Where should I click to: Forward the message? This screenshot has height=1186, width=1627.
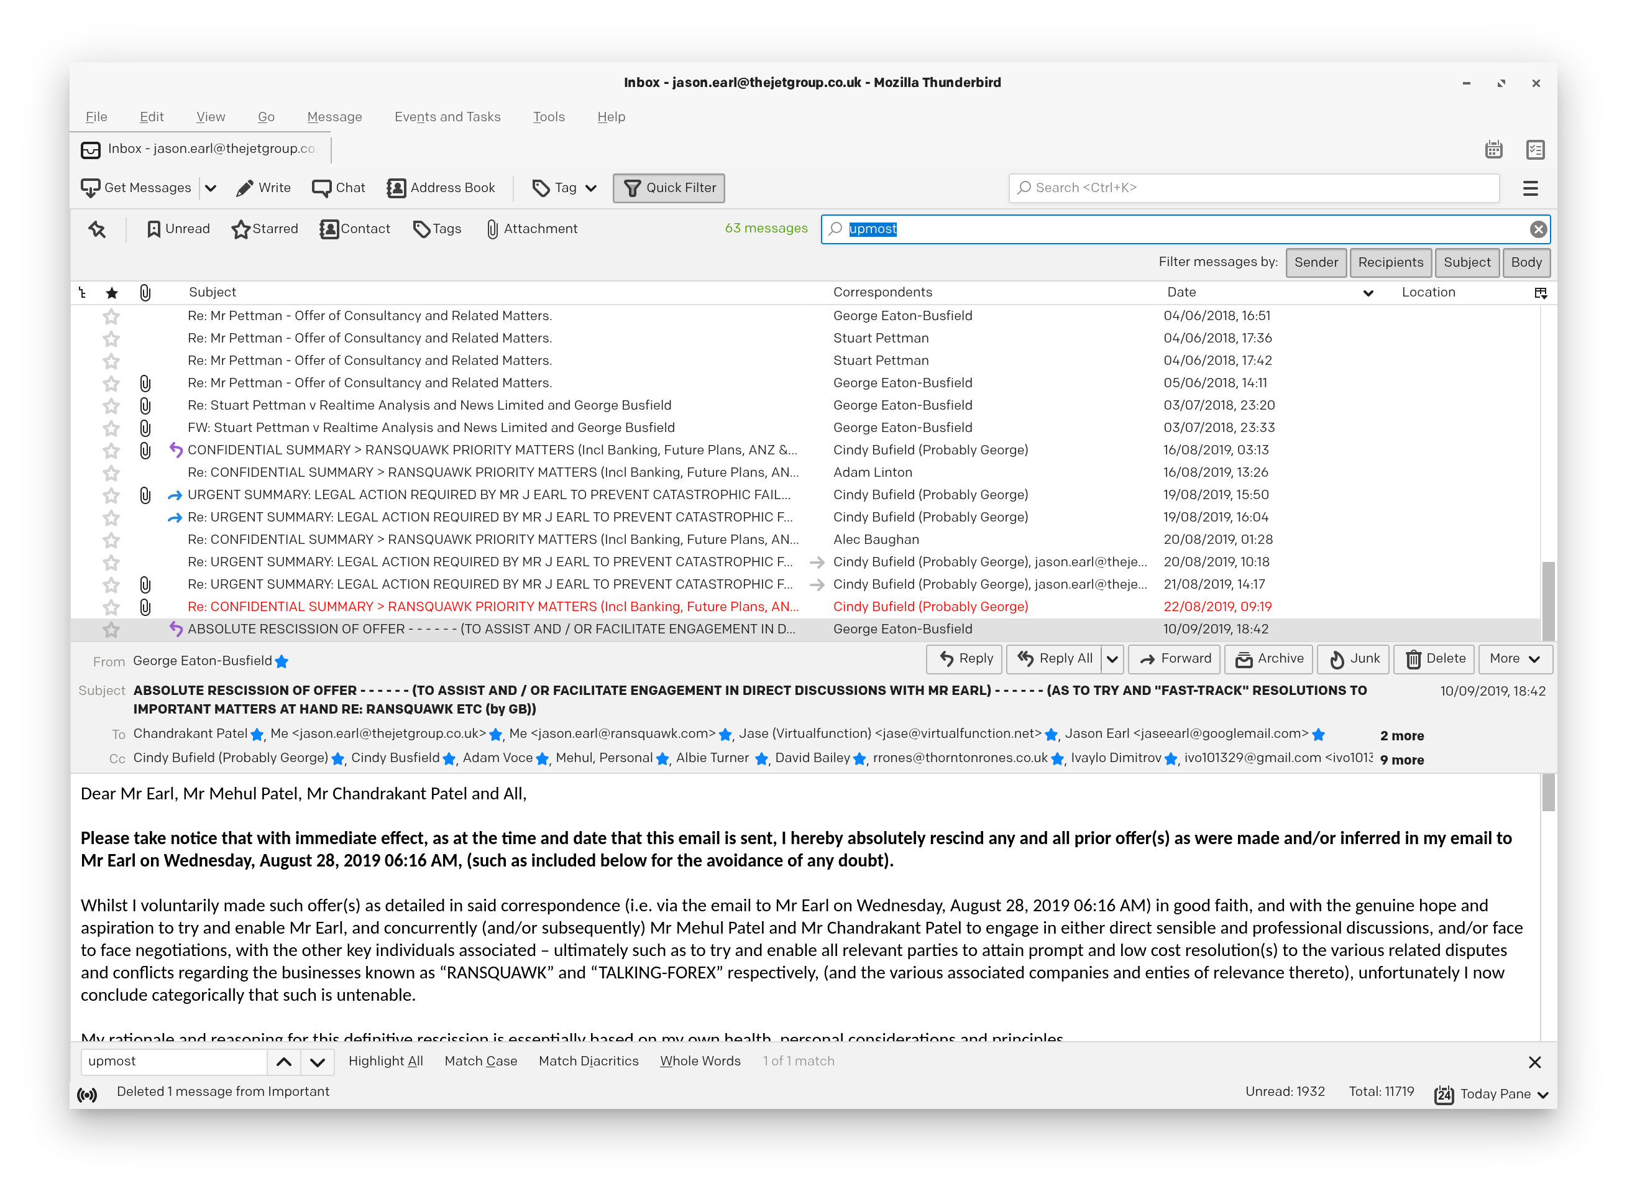click(1173, 659)
